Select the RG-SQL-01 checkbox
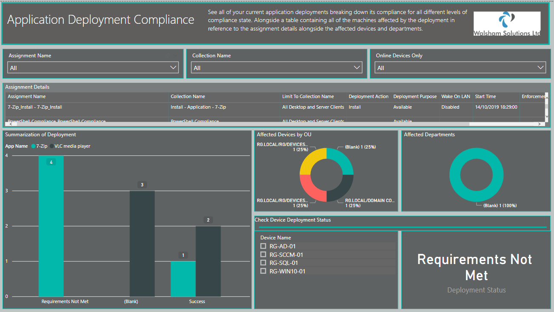Viewport: 554px width, 312px height. pyautogui.click(x=263, y=263)
